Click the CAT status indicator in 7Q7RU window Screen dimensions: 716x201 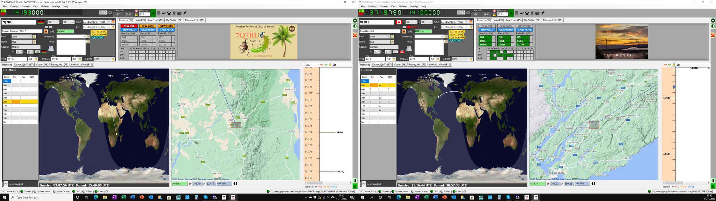tap(76, 191)
